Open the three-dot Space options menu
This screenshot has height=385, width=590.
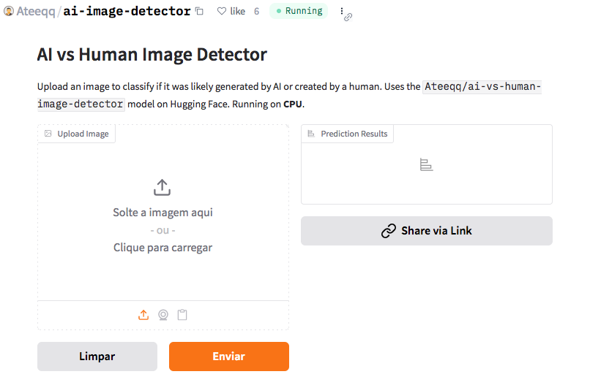pyautogui.click(x=341, y=11)
